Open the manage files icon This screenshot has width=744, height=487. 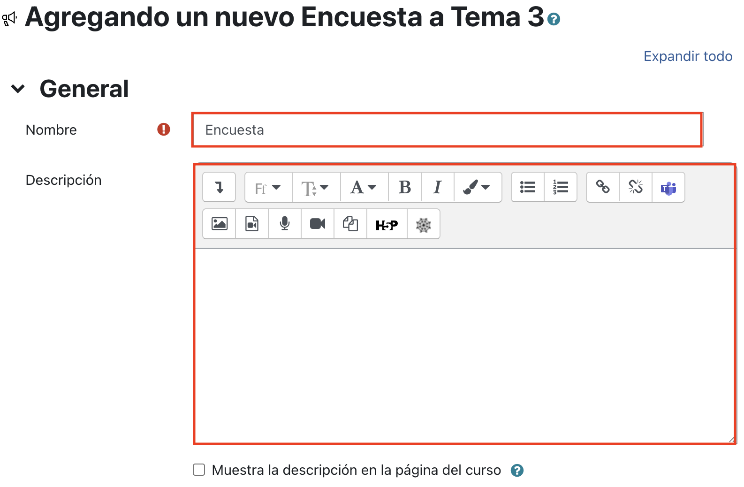click(x=350, y=224)
